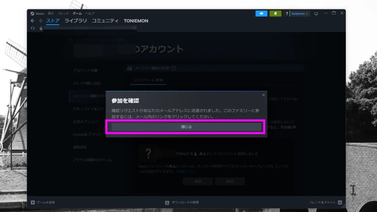Select Cookie＆ブラウズ in sidebar
The image size is (377, 212).
click(x=87, y=134)
